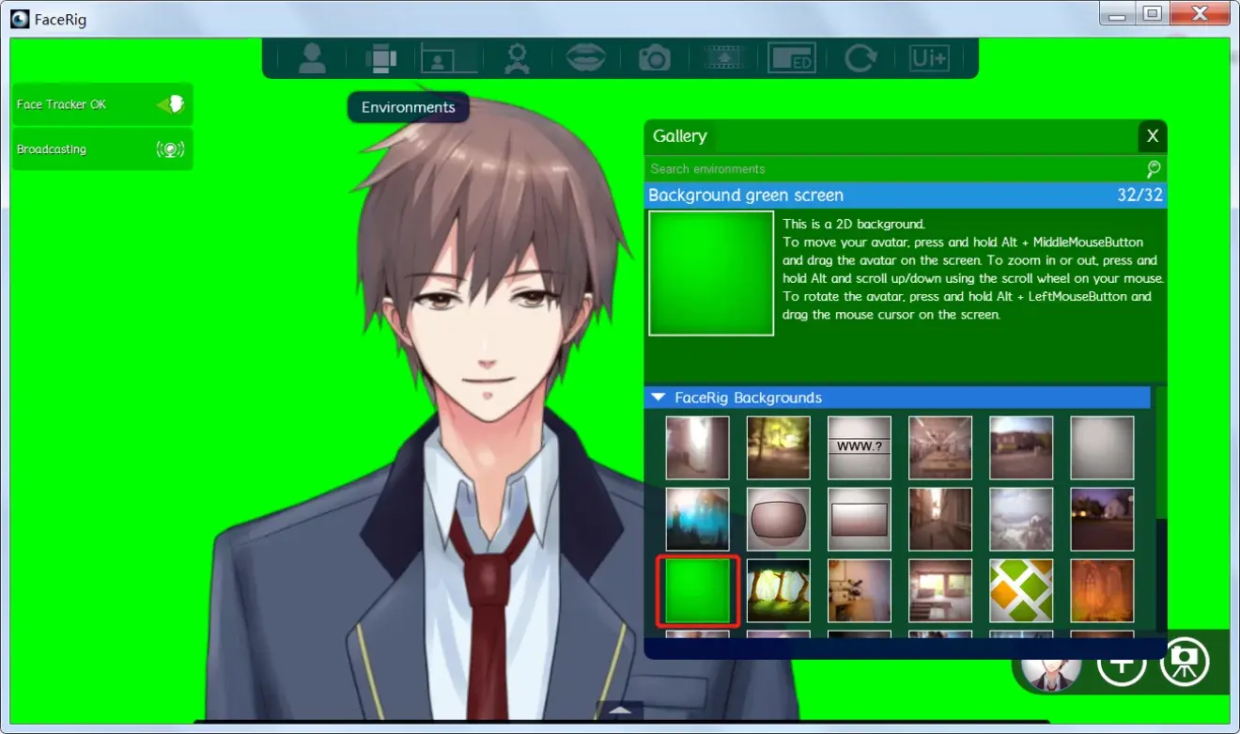Select the orange gothic cathedral thumbnail
The image size is (1240, 734).
pos(1102,591)
